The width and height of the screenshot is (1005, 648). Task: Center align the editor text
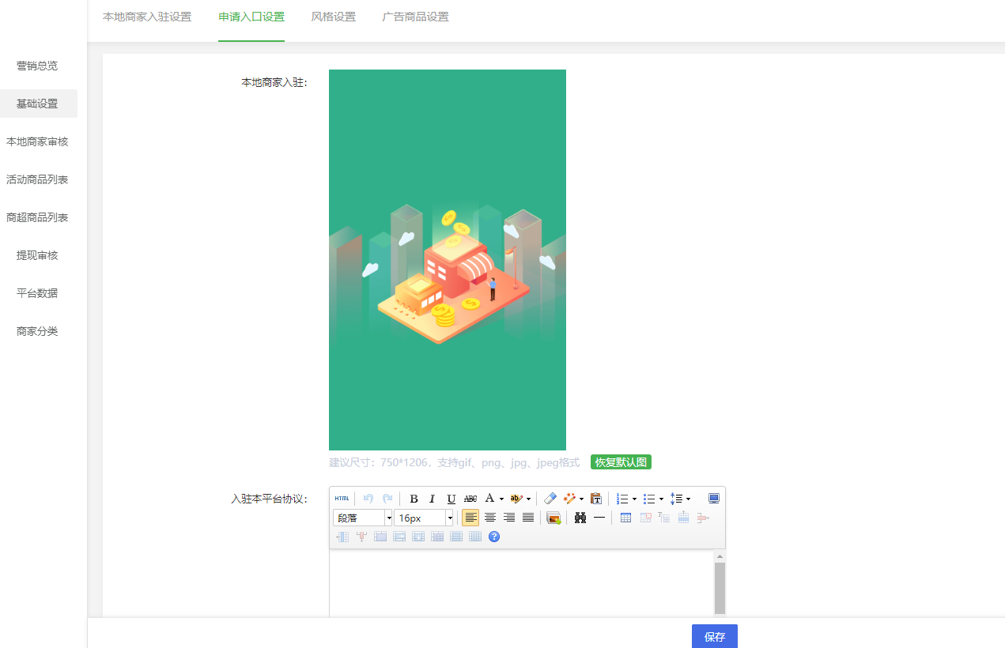(x=490, y=518)
